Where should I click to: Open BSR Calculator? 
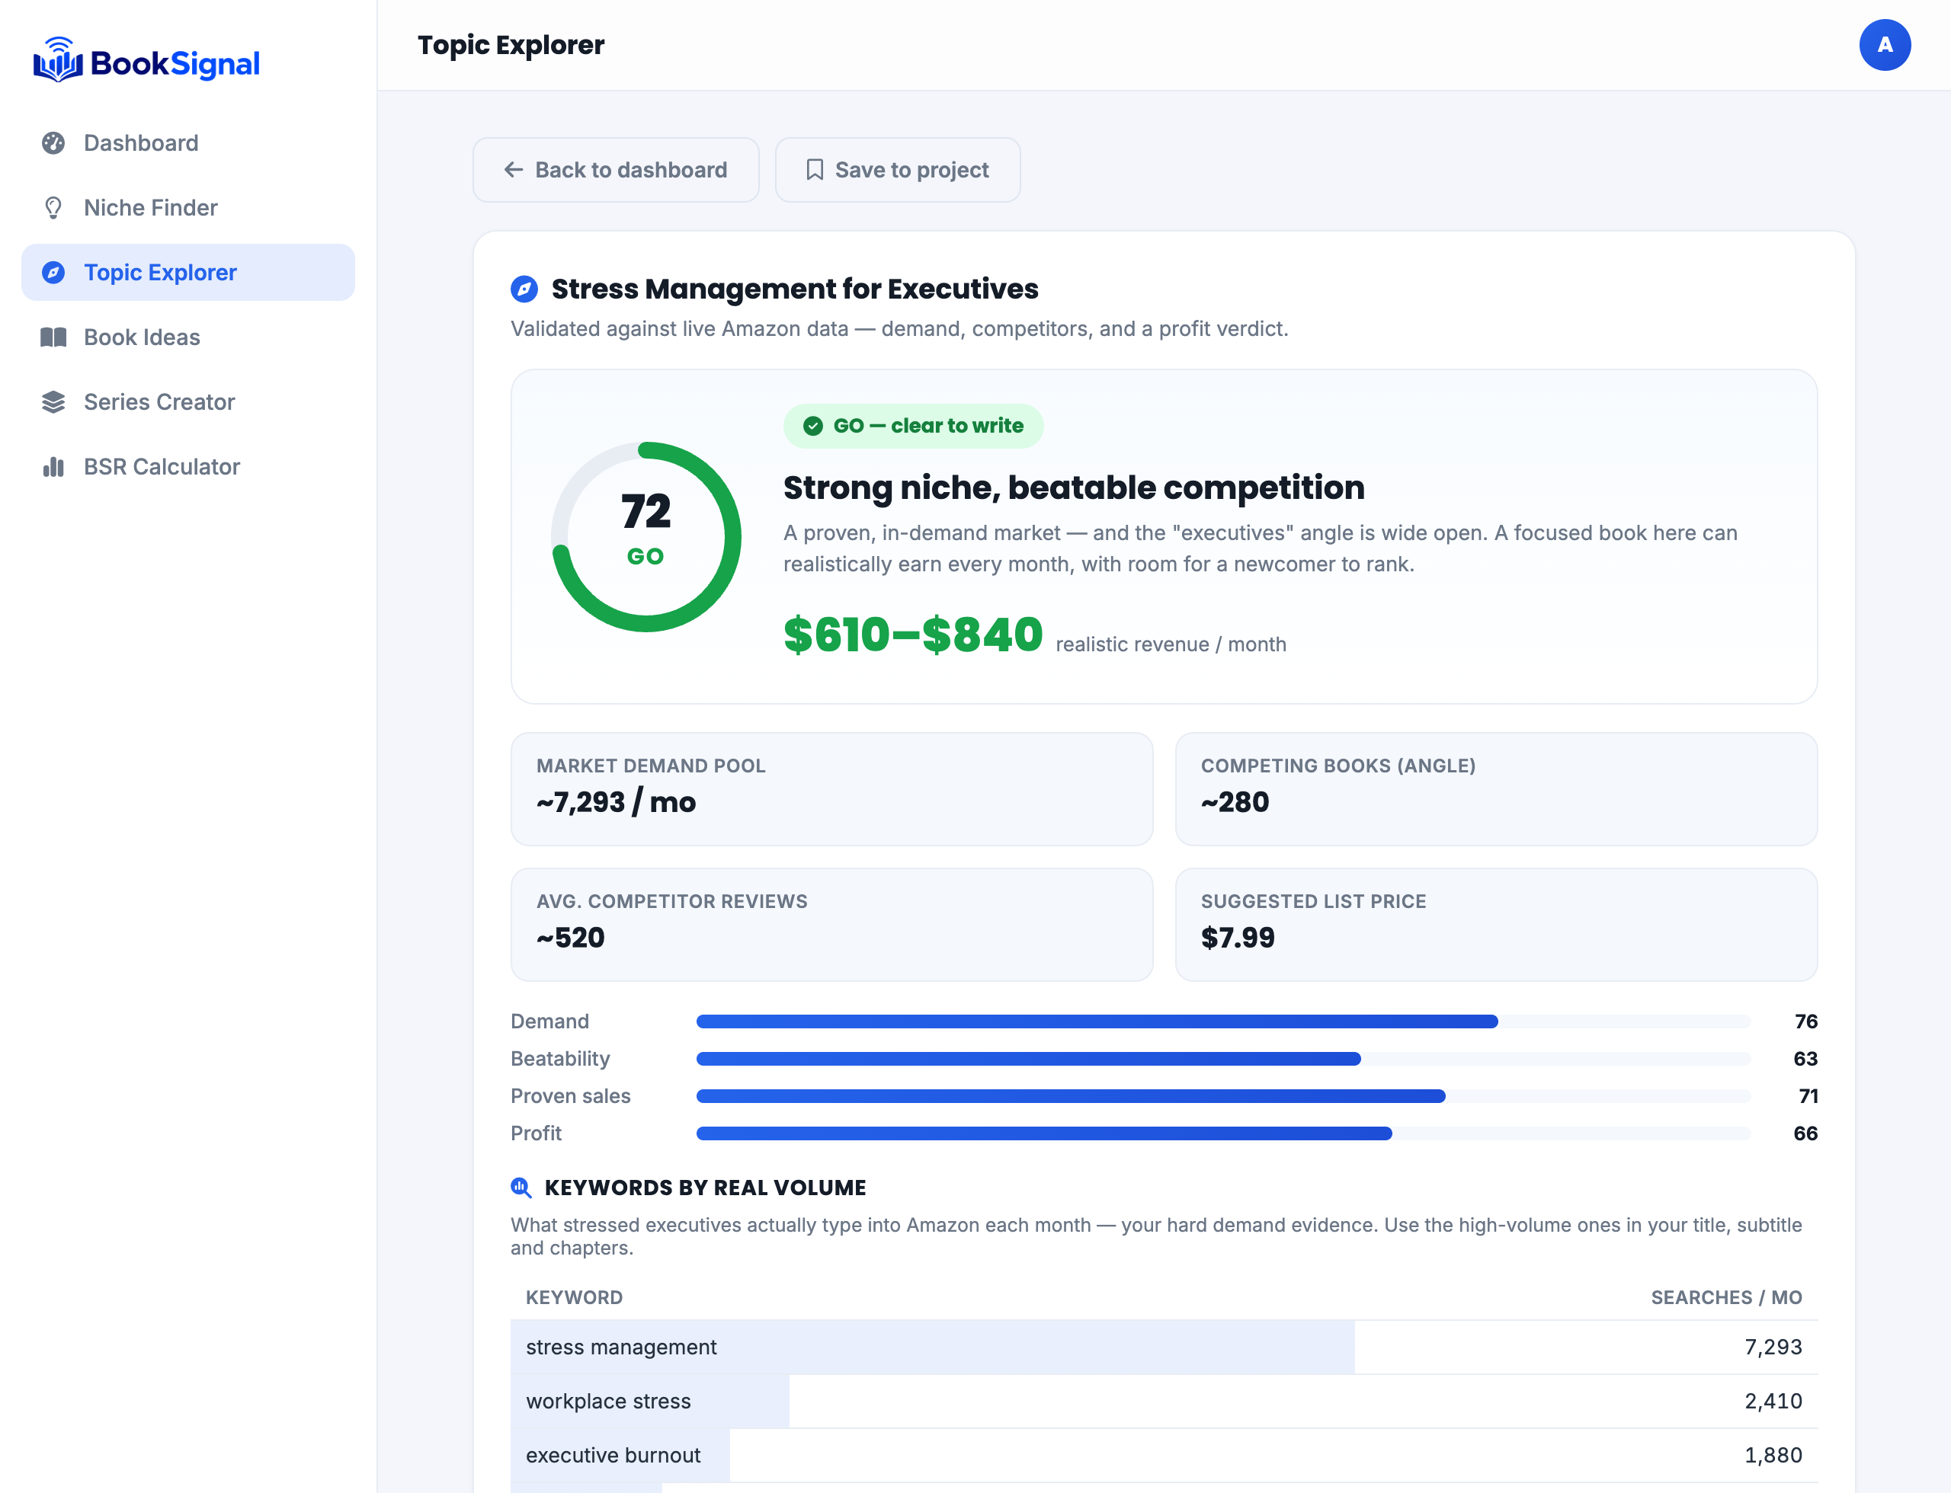187,468
